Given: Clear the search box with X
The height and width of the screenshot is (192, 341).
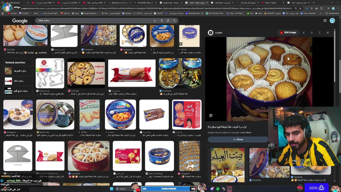Looking at the screenshot, I should pyautogui.click(x=155, y=21).
